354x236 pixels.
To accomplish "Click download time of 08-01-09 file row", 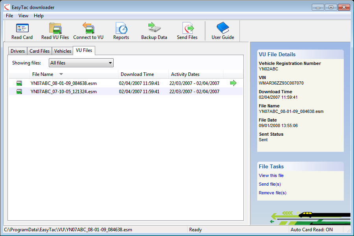I will coord(139,83).
